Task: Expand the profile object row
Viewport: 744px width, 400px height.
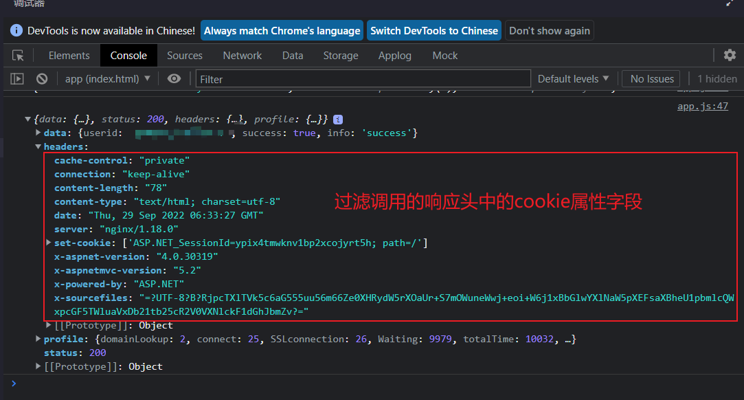Action: click(x=38, y=339)
